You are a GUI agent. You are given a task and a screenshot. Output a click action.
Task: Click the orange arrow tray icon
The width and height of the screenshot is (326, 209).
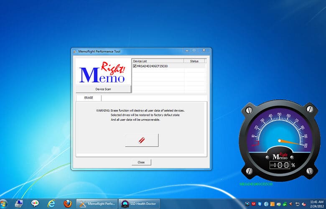coord(290,204)
